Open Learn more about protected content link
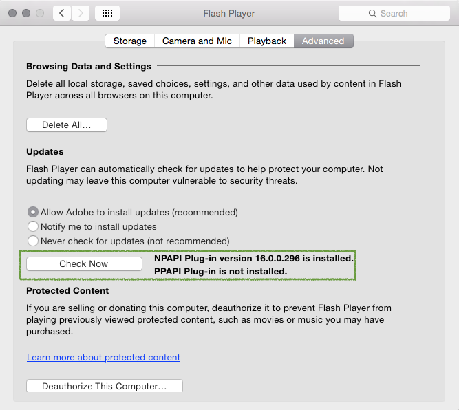459x410 pixels. (103, 357)
